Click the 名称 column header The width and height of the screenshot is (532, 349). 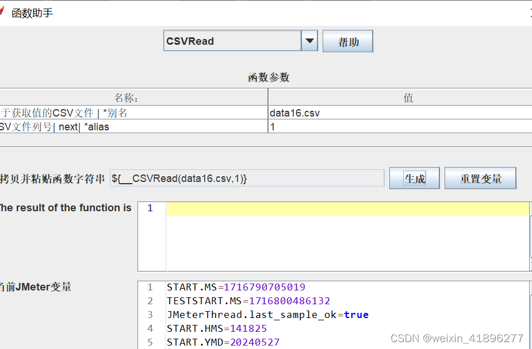[133, 98]
